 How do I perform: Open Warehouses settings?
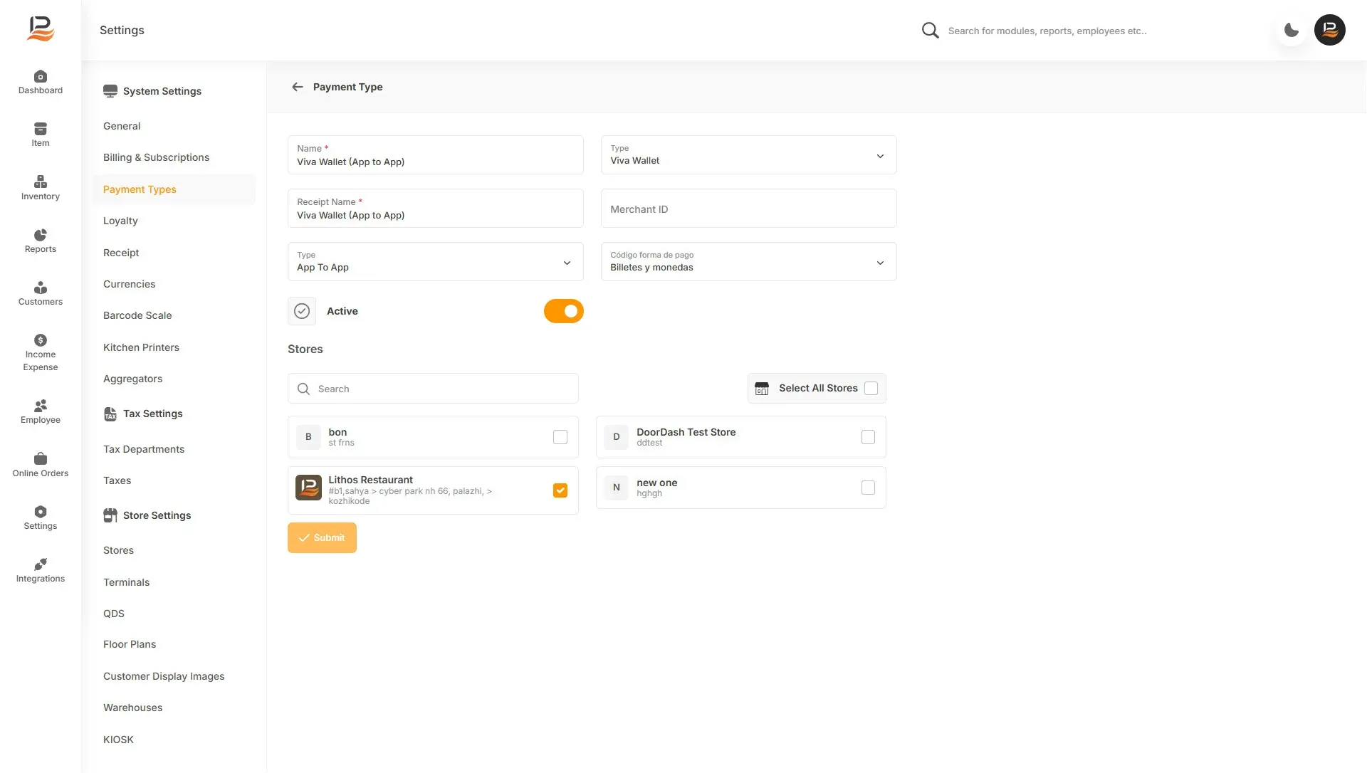[132, 708]
